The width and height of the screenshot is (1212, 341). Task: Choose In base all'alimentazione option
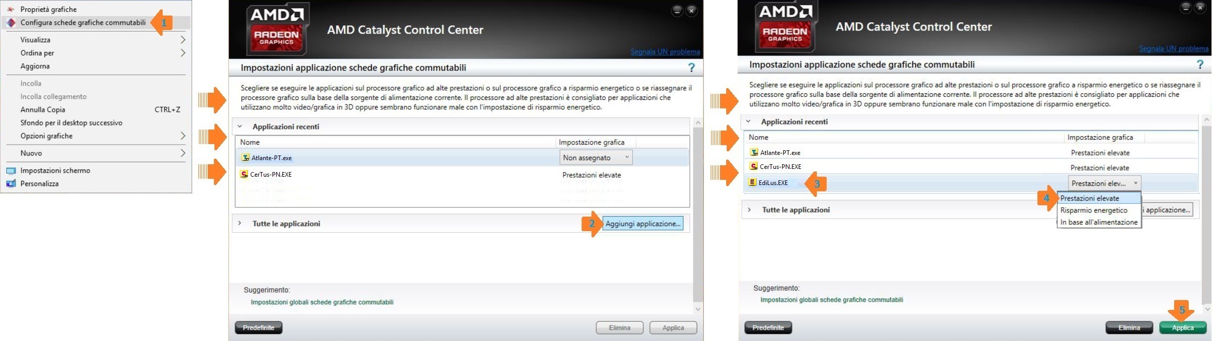tap(1099, 222)
